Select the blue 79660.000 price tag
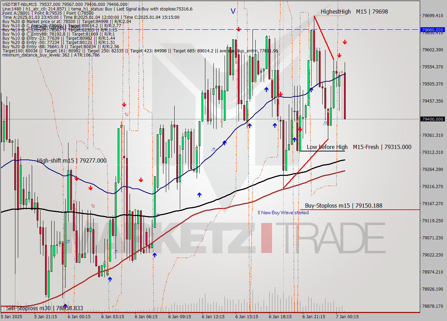Viewport: 447px width, 321px height. click(x=433, y=30)
